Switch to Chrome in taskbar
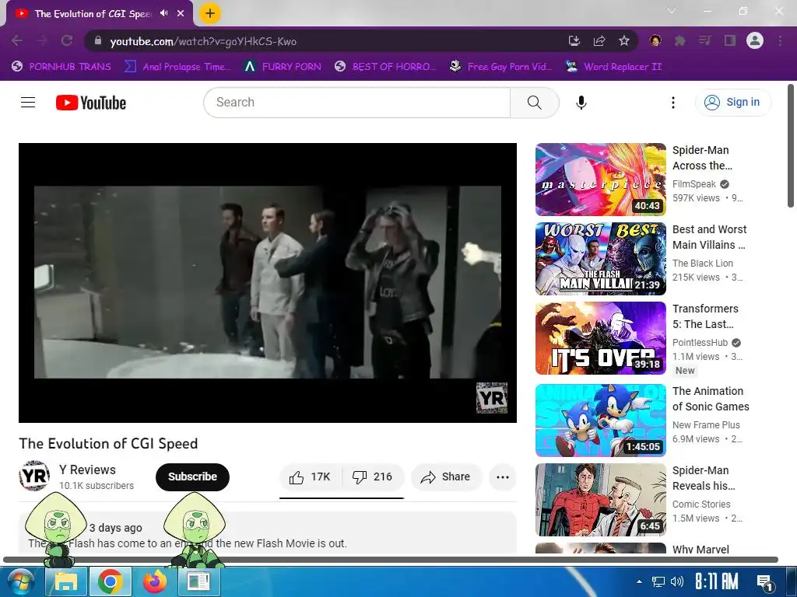Screen dimensions: 797x597 coord(111,581)
